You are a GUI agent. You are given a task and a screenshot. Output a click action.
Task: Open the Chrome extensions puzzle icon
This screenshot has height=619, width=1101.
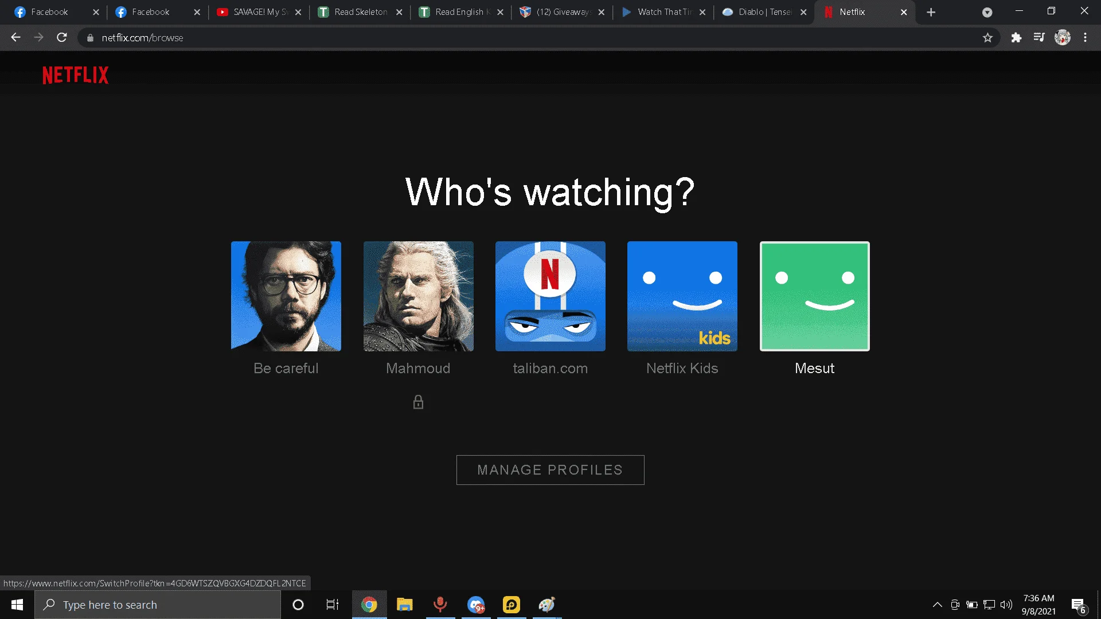[x=1016, y=38]
